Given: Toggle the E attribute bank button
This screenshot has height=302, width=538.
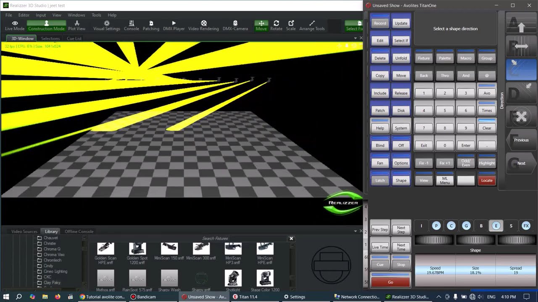Looking at the screenshot, I should 496,226.
